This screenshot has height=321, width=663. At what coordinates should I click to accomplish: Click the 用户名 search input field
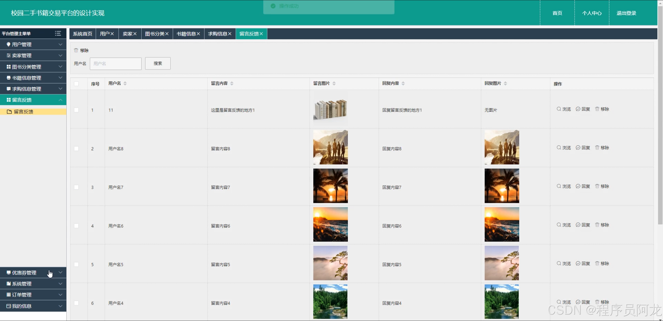point(116,64)
